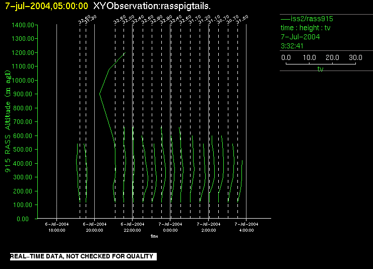The height and width of the screenshot is (269, 373).
Task: Click the 1000.00 altitude axis label
Action: pos(23,80)
